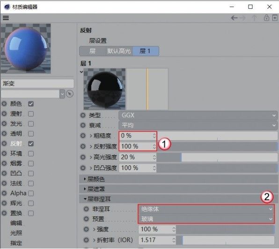Click the forward arrow navigation icon
Viewport: 279px width, 249px height.
(242, 18)
